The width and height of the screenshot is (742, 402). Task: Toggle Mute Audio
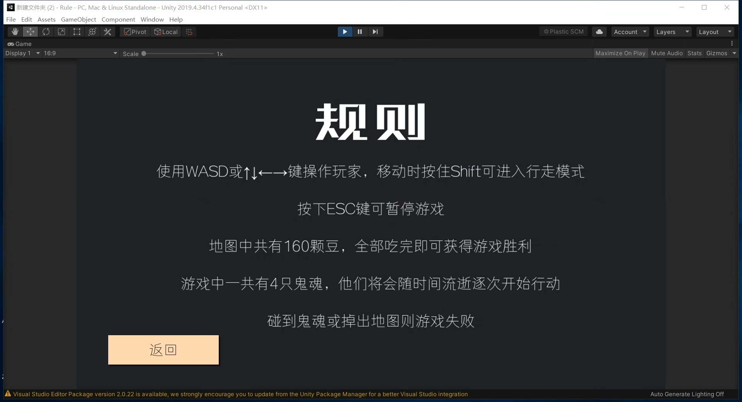[667, 53]
